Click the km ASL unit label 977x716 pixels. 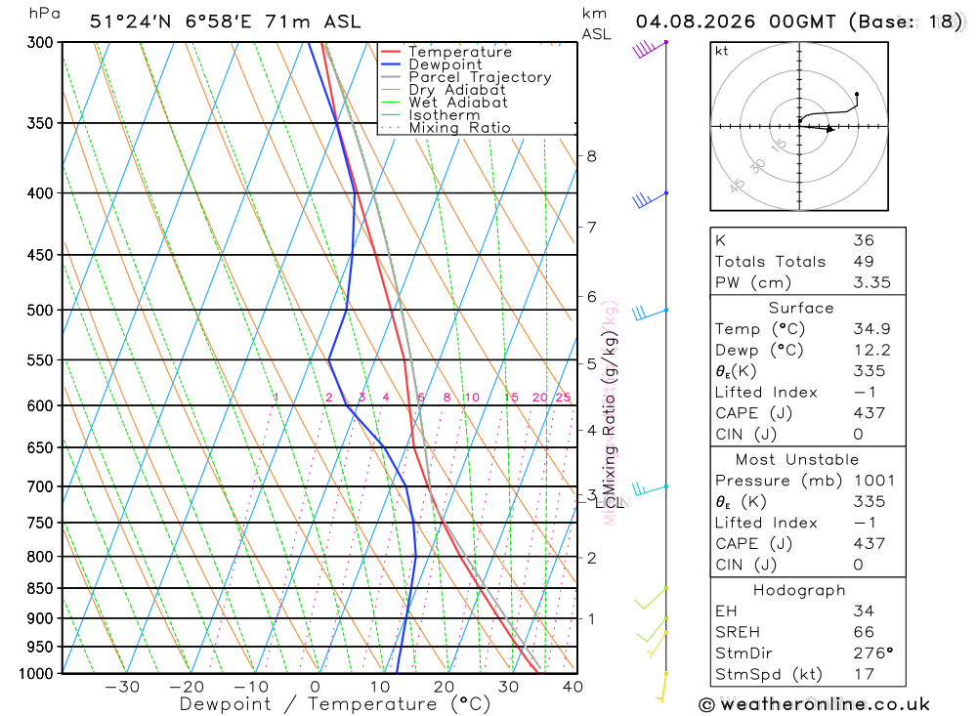pos(596,24)
